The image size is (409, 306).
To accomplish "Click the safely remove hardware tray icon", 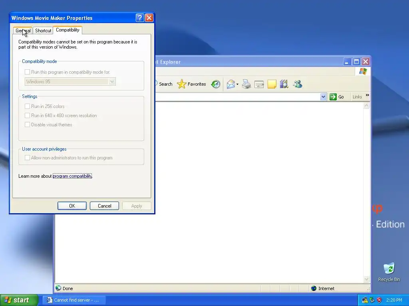I will [372, 300].
